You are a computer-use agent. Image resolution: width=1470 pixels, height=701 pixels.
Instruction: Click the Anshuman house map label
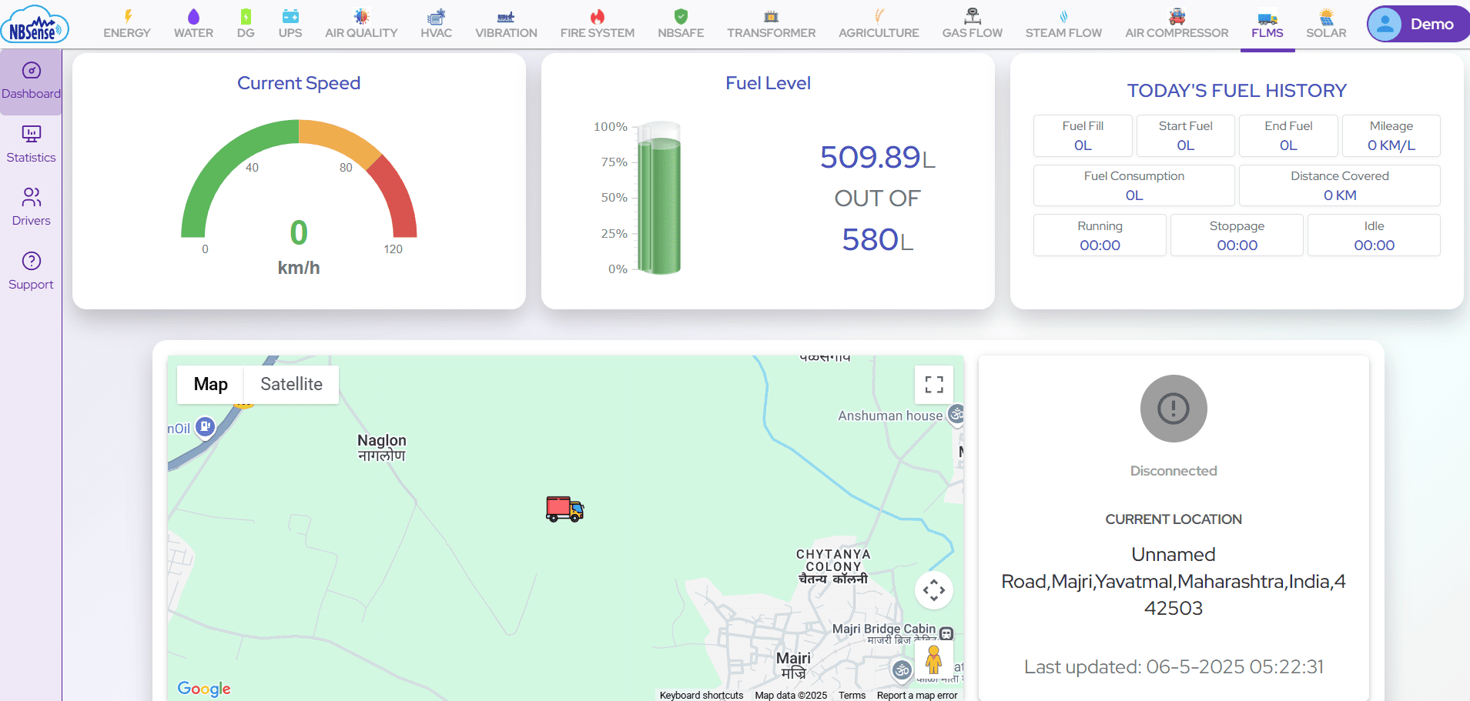coord(890,416)
